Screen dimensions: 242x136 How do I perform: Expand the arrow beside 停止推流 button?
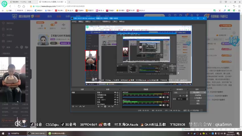pos(204,92)
